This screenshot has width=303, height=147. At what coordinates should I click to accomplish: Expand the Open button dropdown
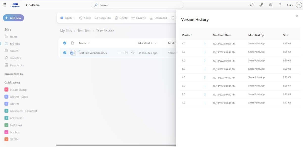point(74,18)
